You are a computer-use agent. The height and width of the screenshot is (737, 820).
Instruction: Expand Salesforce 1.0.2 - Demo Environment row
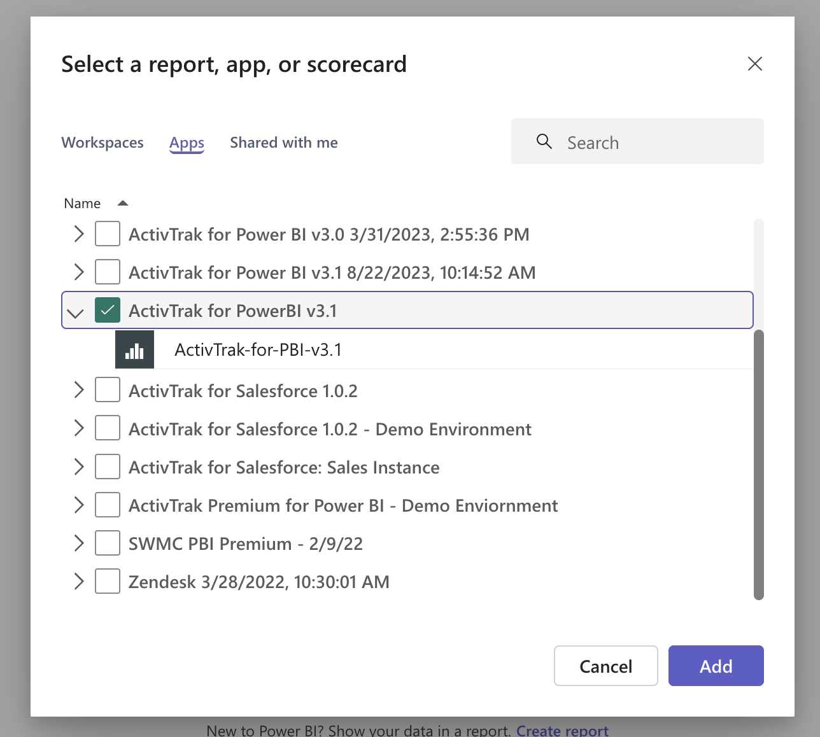78,428
